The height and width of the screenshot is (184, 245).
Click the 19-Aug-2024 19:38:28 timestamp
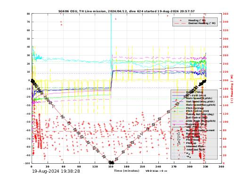[56, 171]
